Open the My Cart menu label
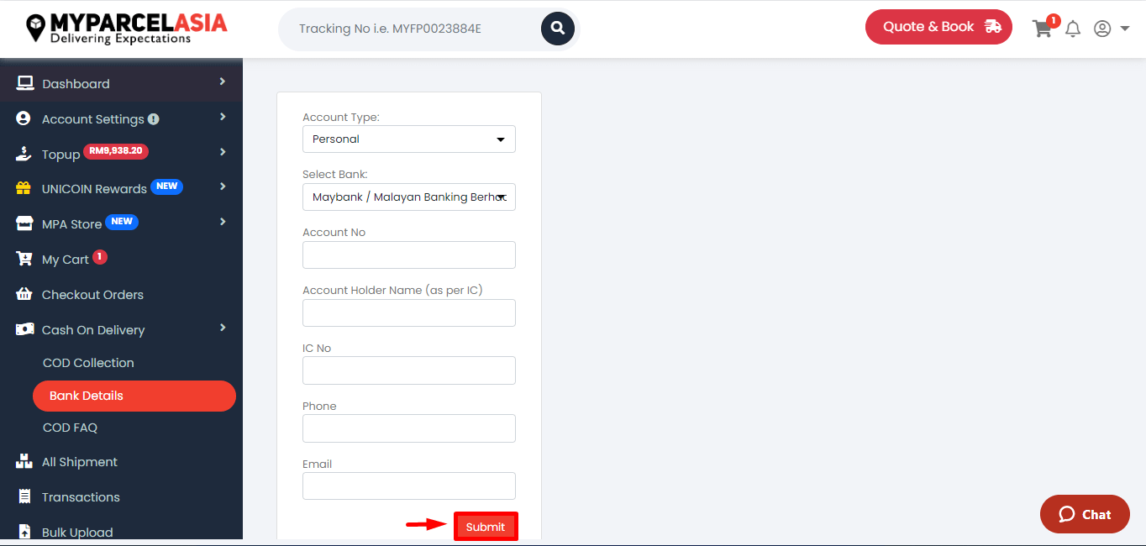The height and width of the screenshot is (546, 1146). pyautogui.click(x=66, y=260)
